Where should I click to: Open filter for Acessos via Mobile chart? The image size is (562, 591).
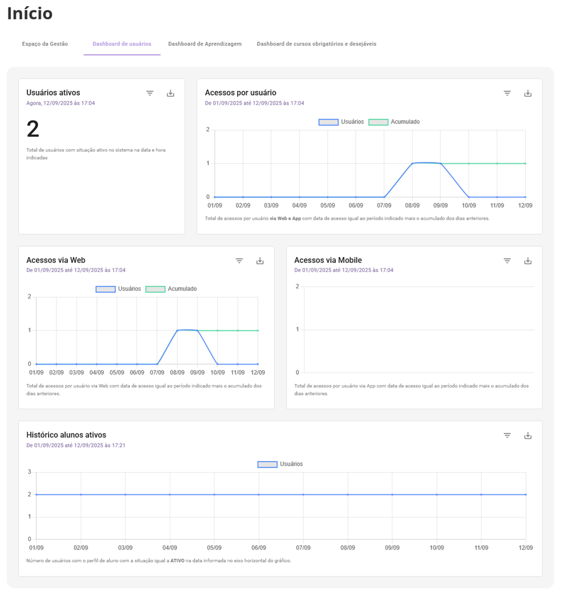(507, 261)
